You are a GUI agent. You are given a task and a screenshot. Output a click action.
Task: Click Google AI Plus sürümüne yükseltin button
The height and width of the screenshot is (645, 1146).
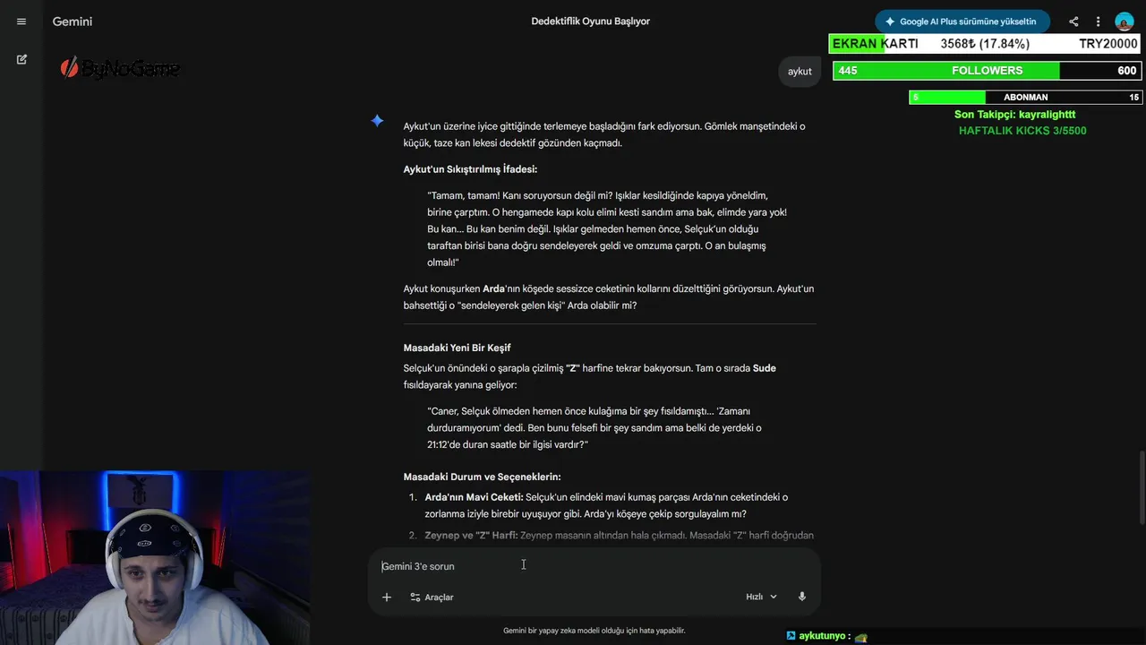[962, 21]
